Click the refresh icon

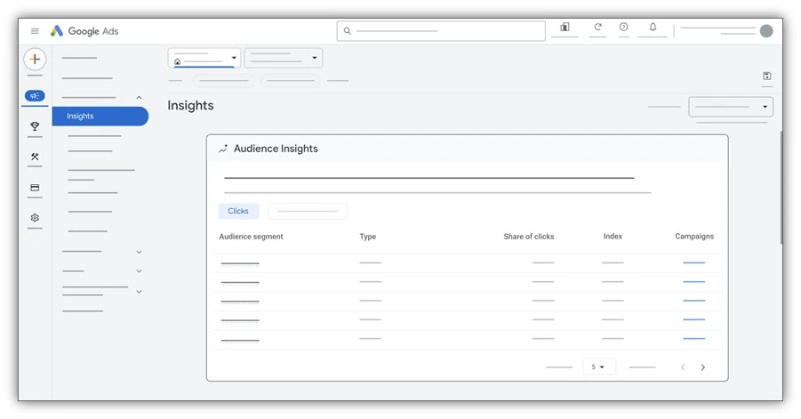tap(597, 27)
